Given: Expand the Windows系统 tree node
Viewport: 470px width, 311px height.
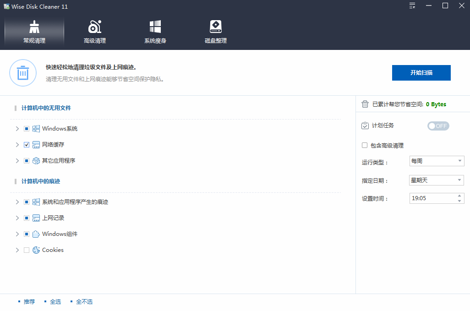Looking at the screenshot, I should pyautogui.click(x=17, y=129).
